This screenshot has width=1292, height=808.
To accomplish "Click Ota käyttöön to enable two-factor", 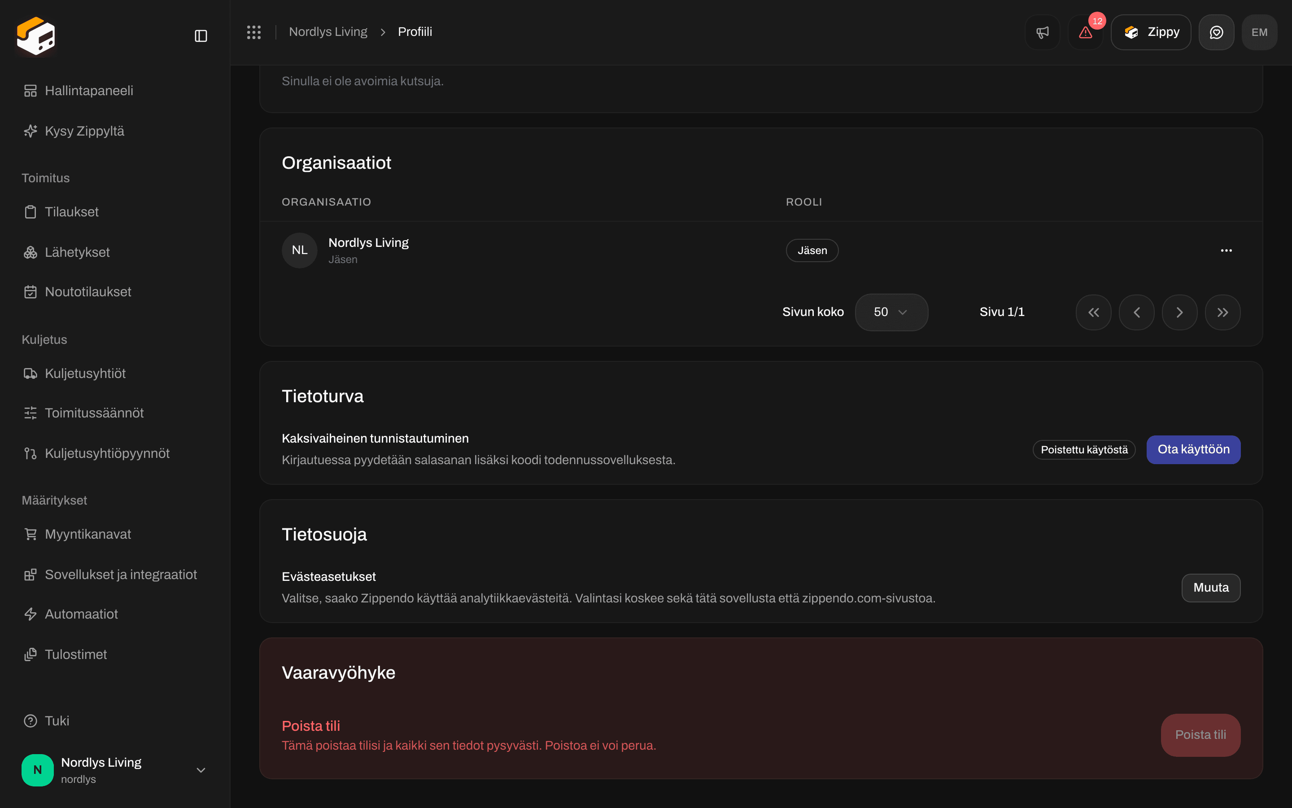I will [x=1193, y=449].
